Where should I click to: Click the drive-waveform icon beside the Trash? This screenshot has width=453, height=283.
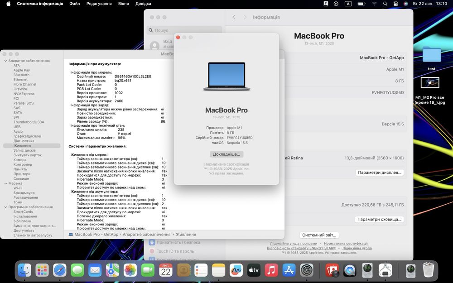pyautogui.click(x=410, y=271)
